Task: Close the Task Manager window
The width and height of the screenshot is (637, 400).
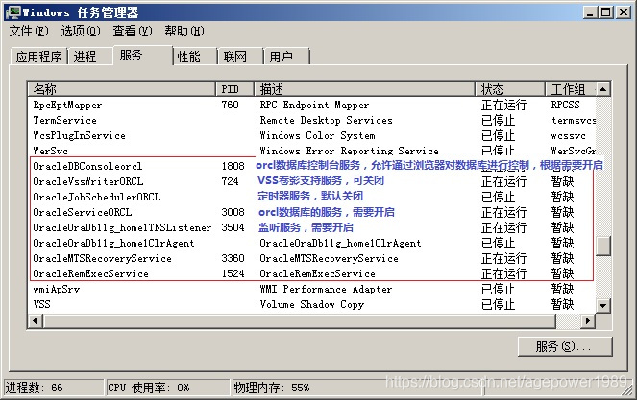Action: click(x=624, y=12)
